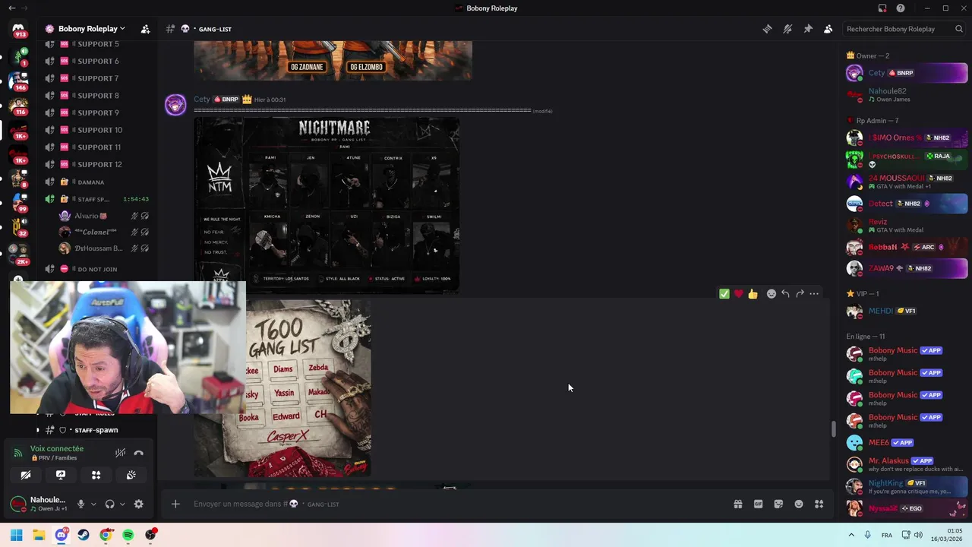
Task: Click Cety author name on message
Action: pos(202,100)
